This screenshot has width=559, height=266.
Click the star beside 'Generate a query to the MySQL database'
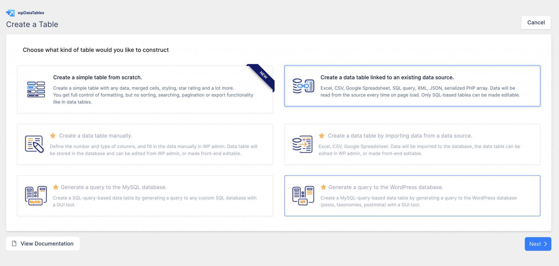point(56,187)
